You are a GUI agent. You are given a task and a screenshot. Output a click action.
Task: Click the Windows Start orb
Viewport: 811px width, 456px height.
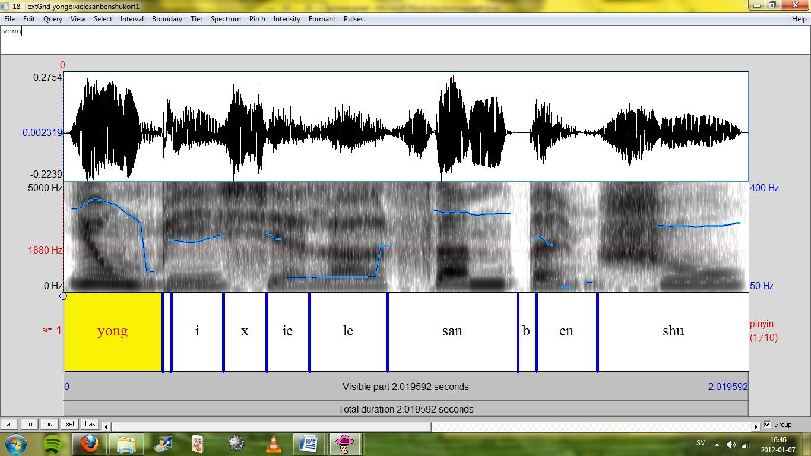15,444
